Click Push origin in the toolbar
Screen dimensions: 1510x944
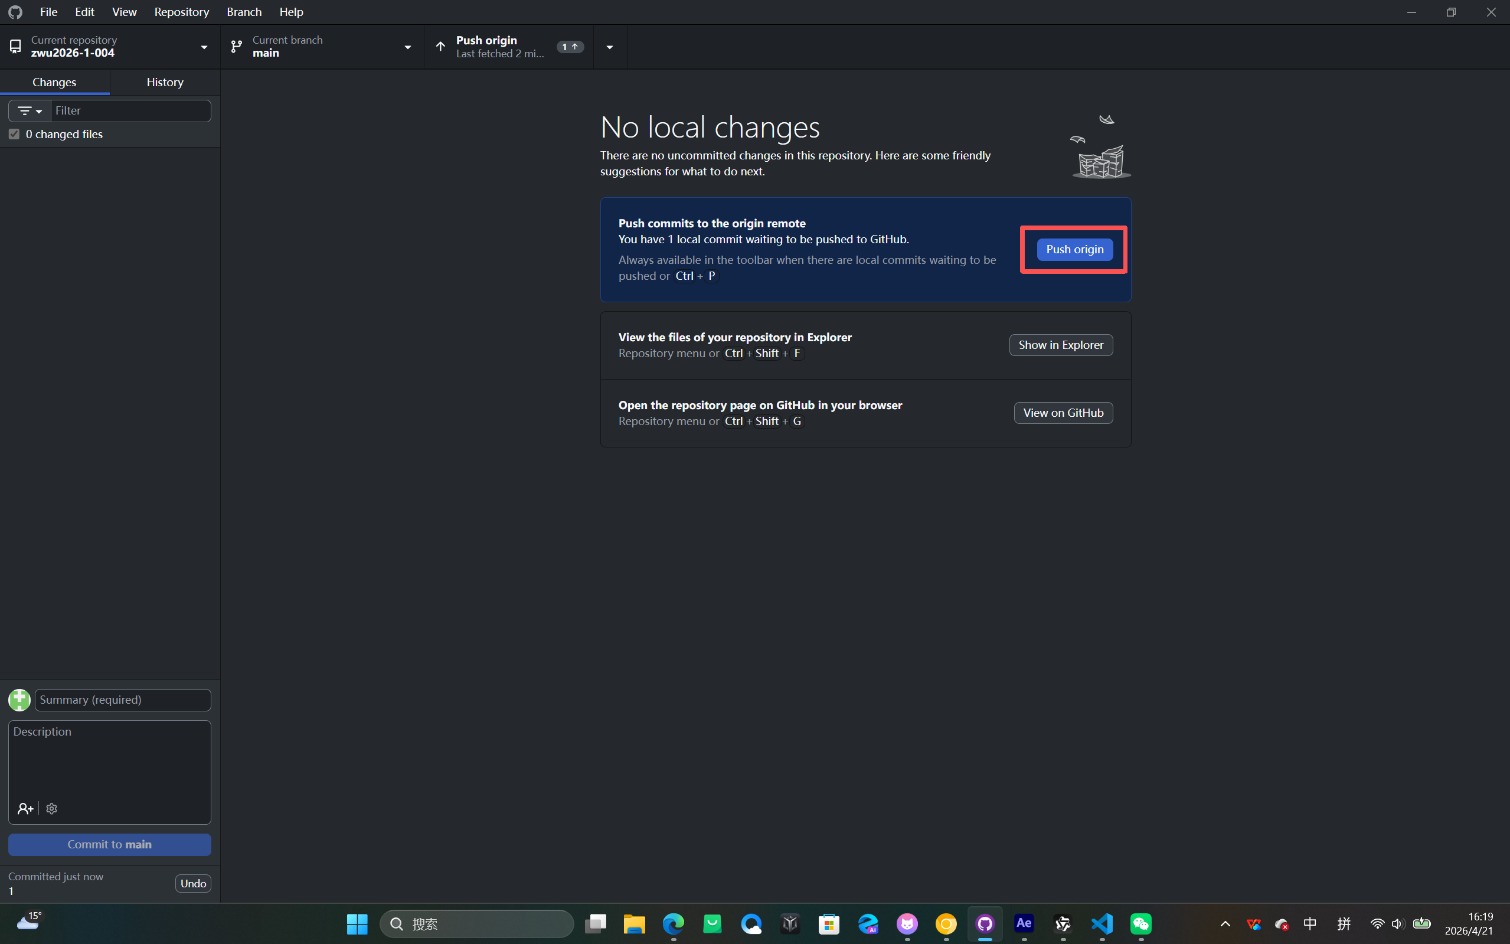coord(509,47)
